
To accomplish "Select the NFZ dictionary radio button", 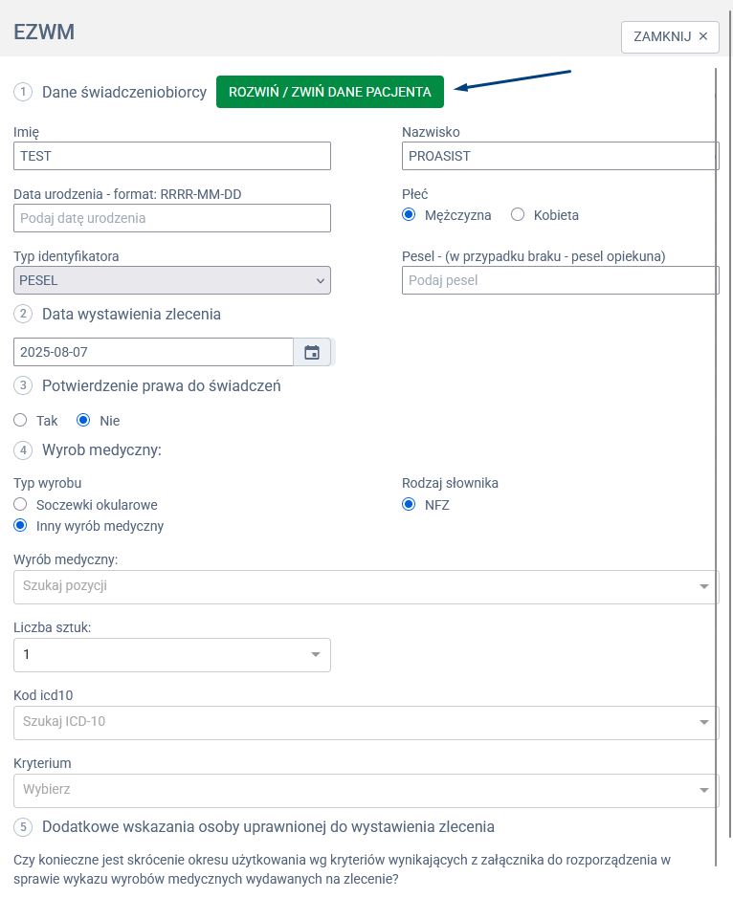I will click(x=410, y=505).
